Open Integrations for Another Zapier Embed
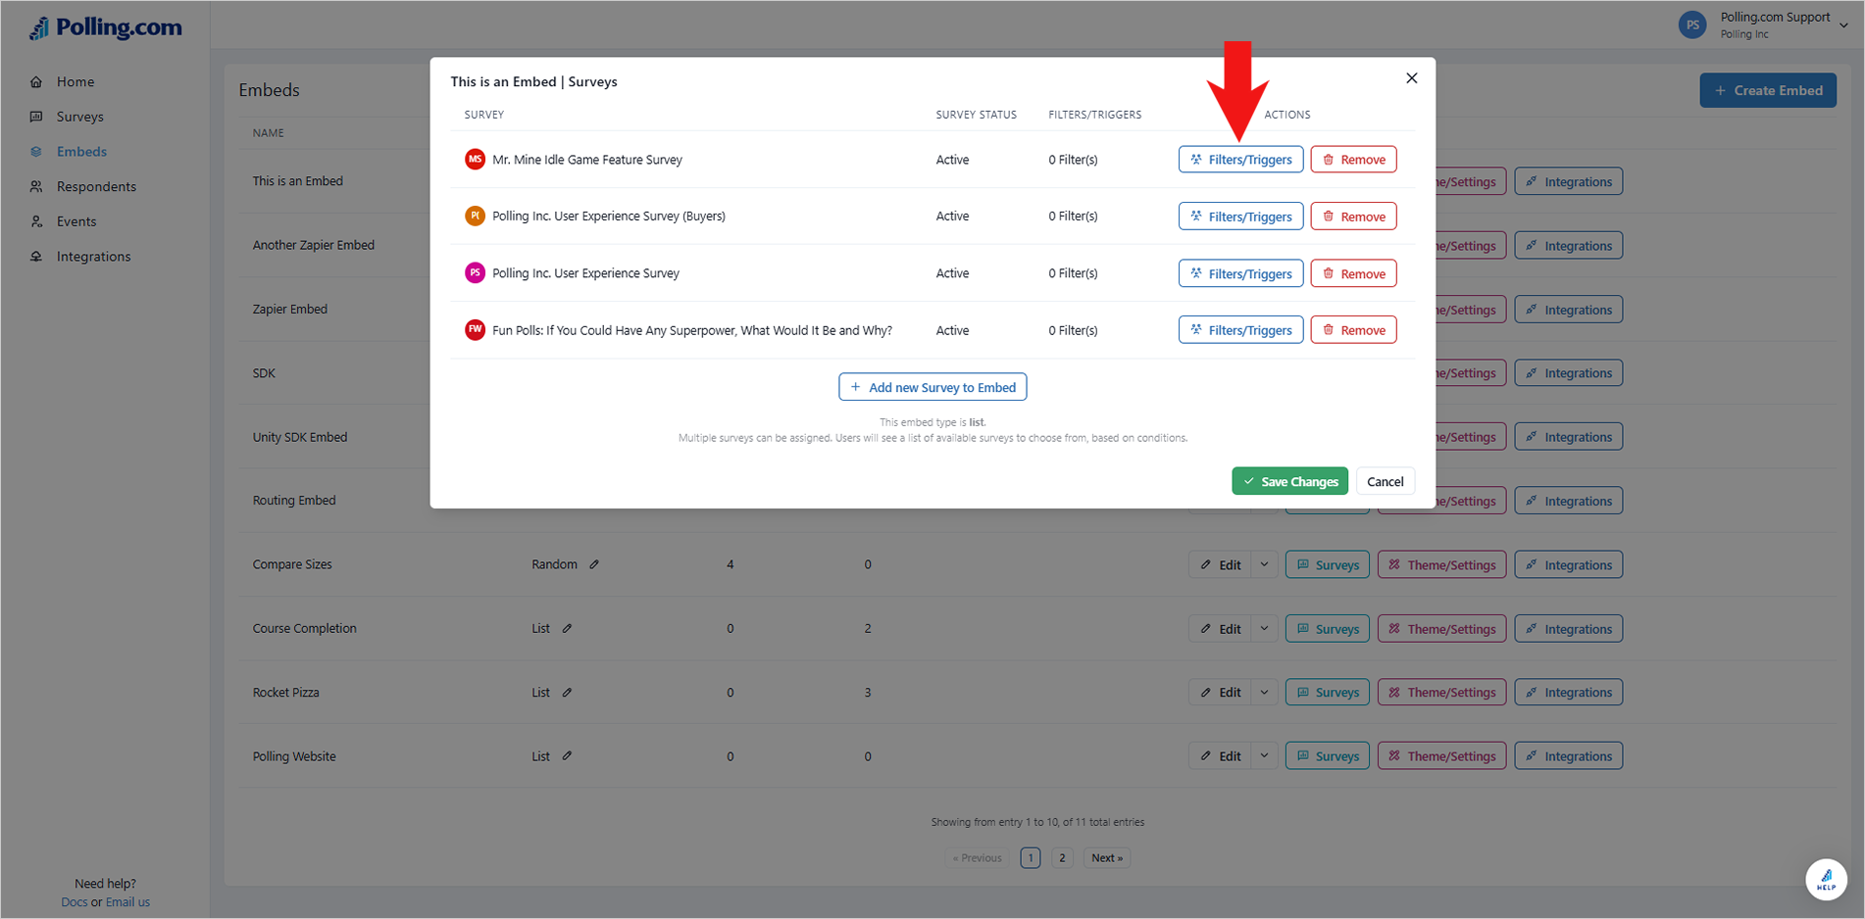This screenshot has height=919, width=1865. (1568, 246)
